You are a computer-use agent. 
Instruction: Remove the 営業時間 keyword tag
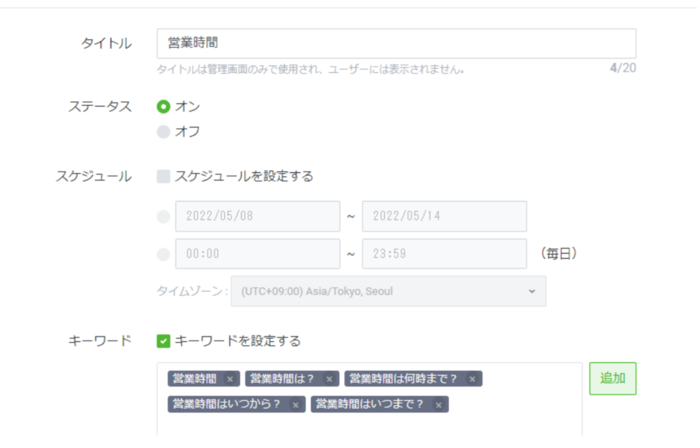230,379
